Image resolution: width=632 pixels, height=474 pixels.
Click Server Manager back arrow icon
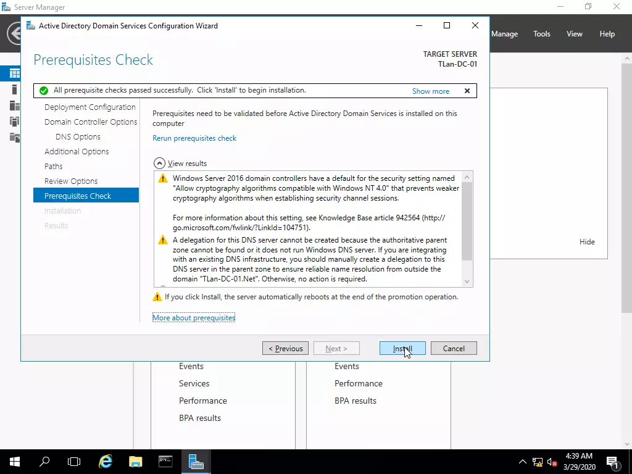coord(14,33)
